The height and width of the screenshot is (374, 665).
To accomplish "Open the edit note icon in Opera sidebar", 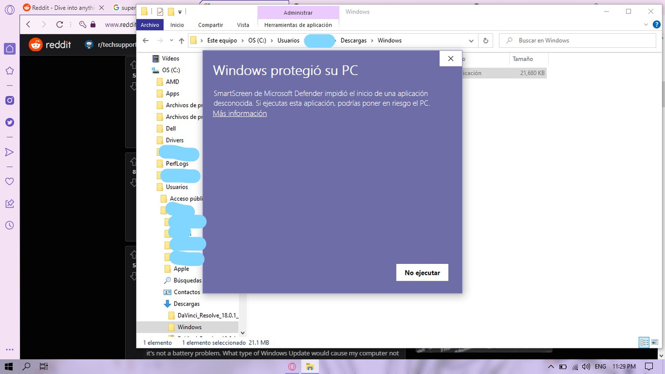I will point(9,204).
